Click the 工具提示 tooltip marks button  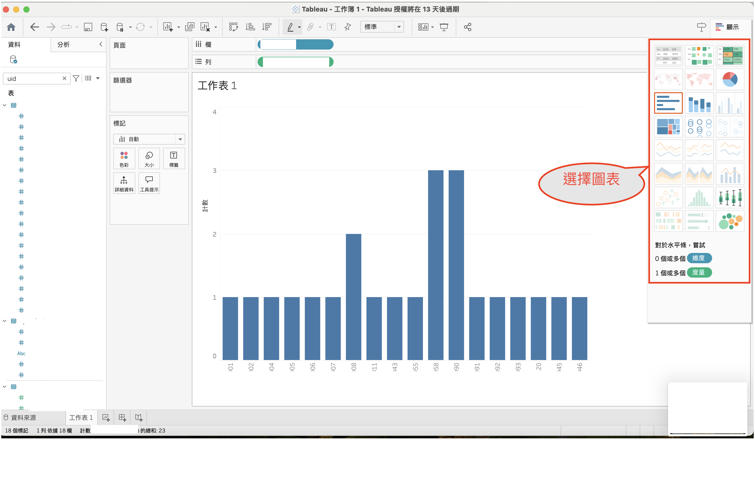point(149,183)
